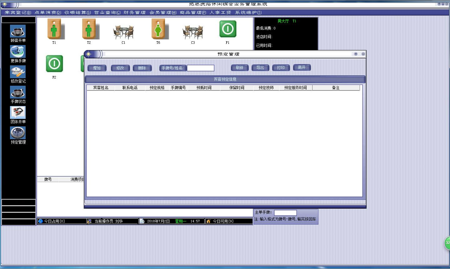Sort by the 预定技师 column header
Screen dimensions: 450x269
266,88
